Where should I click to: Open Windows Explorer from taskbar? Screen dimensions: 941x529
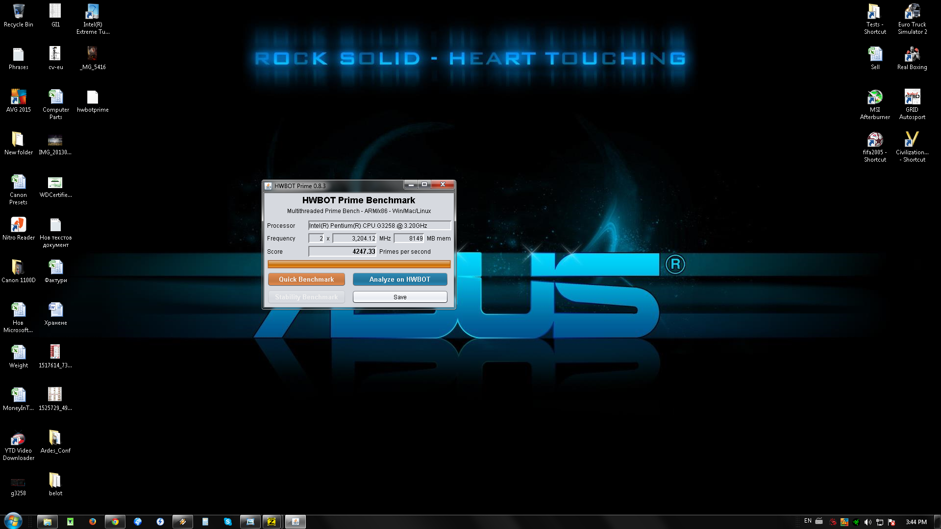48,522
